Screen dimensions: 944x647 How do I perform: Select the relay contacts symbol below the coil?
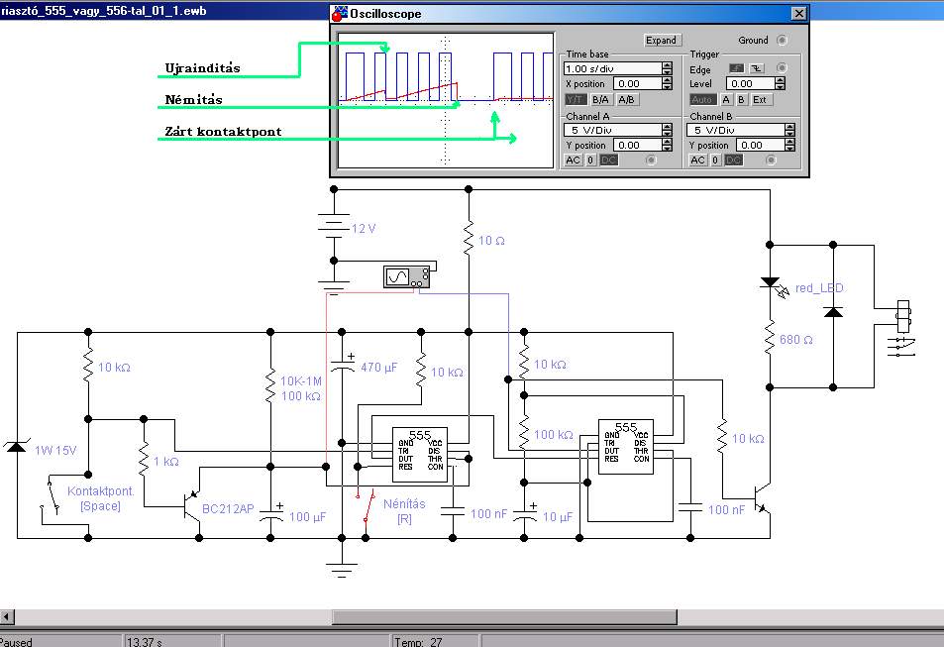901,348
